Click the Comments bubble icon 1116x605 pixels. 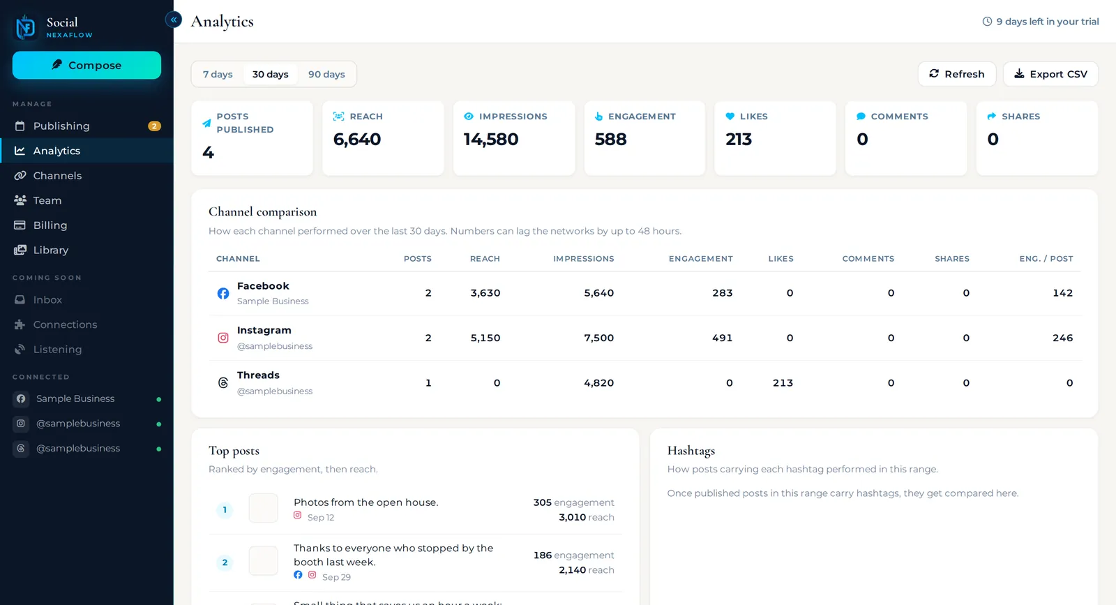861,117
